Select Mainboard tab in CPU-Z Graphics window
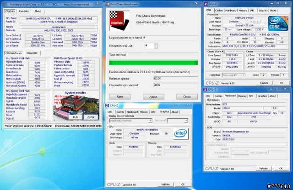This screenshot has height=190, width=293. click(x=132, y=112)
